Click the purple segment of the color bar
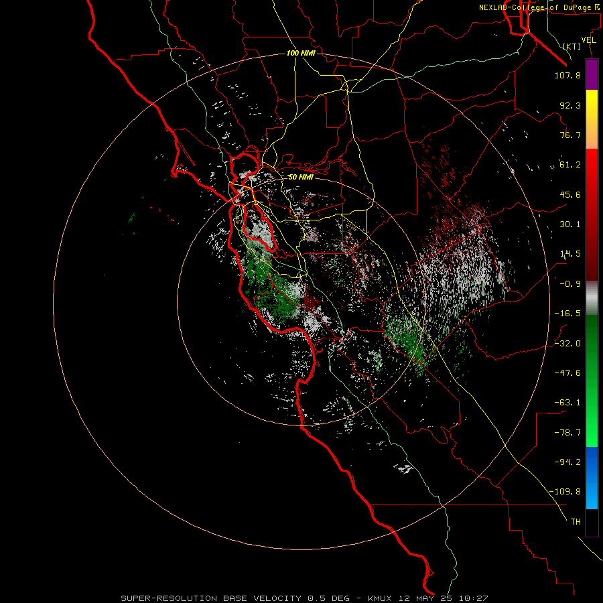This screenshot has width=603, height=603. click(592, 75)
